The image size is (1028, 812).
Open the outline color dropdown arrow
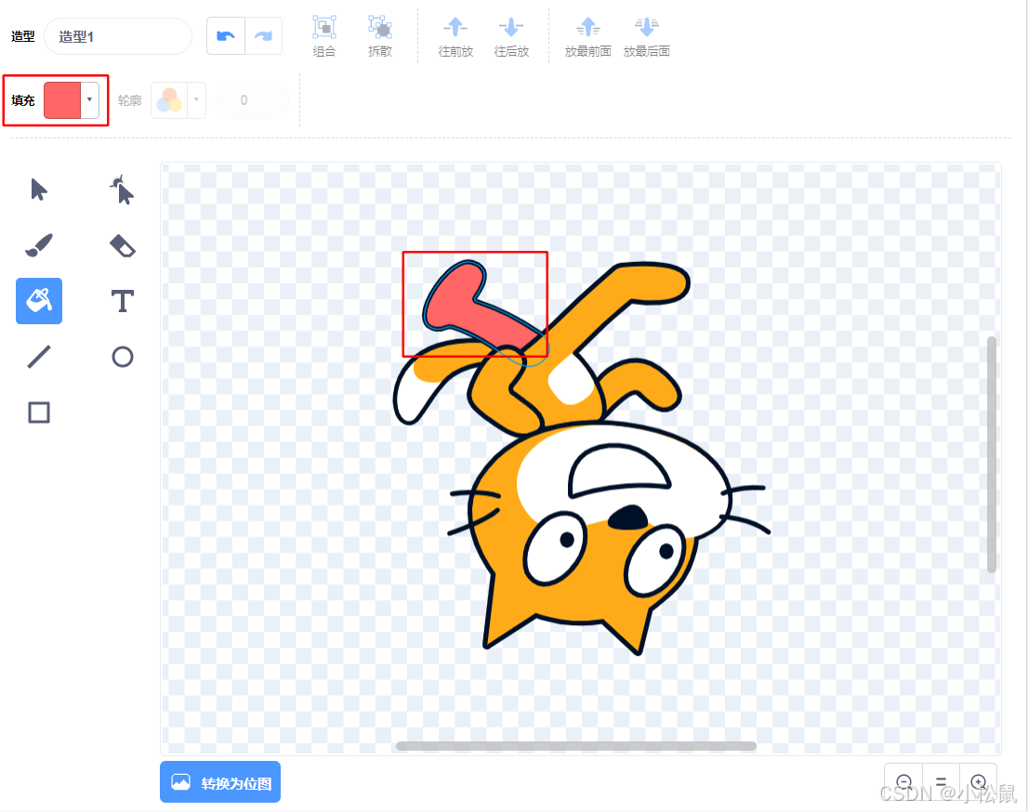pos(197,99)
